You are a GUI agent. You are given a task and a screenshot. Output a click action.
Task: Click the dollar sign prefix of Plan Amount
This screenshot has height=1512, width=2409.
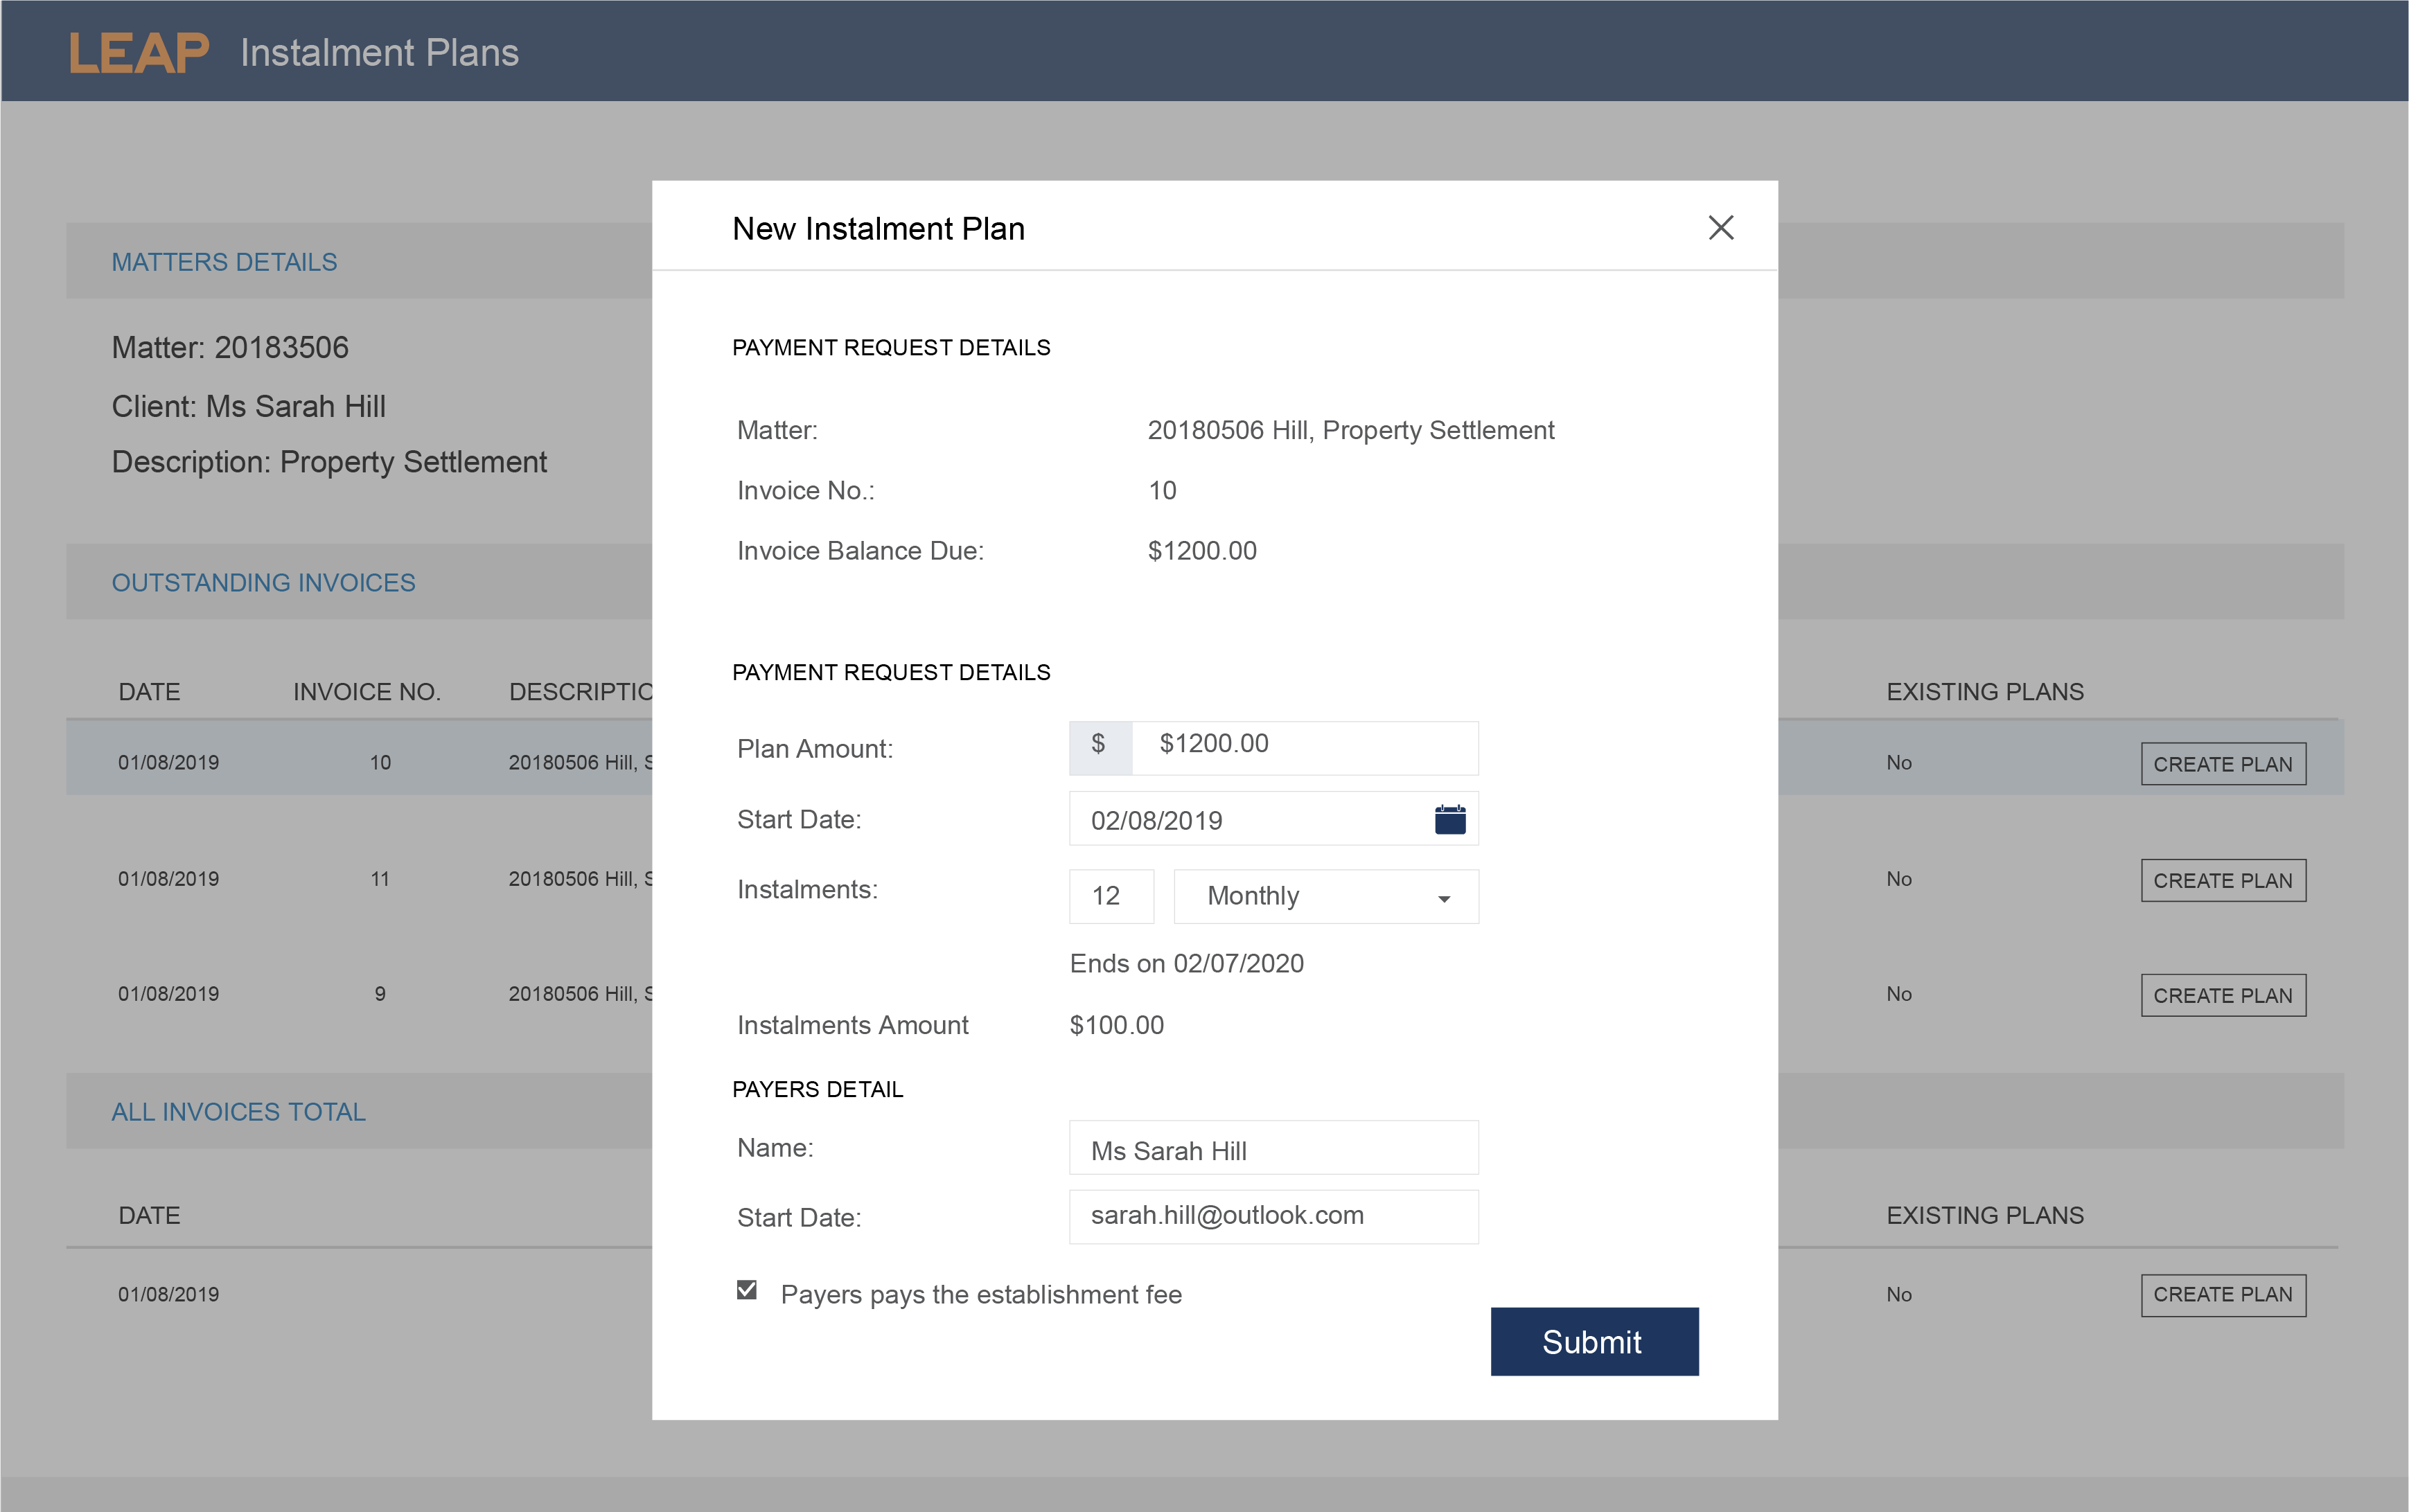(1100, 747)
